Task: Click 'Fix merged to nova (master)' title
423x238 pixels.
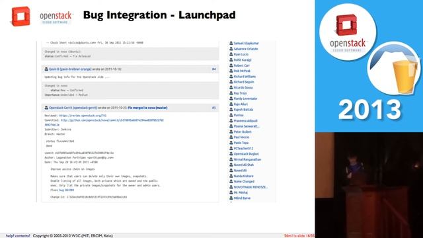Action: click(147, 108)
